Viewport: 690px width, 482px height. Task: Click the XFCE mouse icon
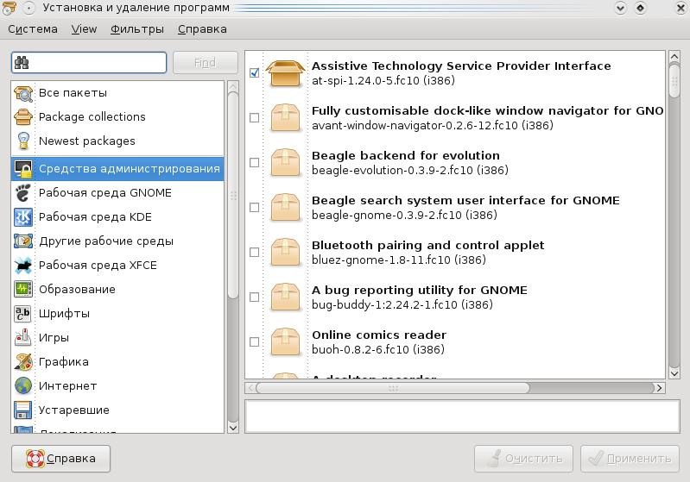pos(23,266)
